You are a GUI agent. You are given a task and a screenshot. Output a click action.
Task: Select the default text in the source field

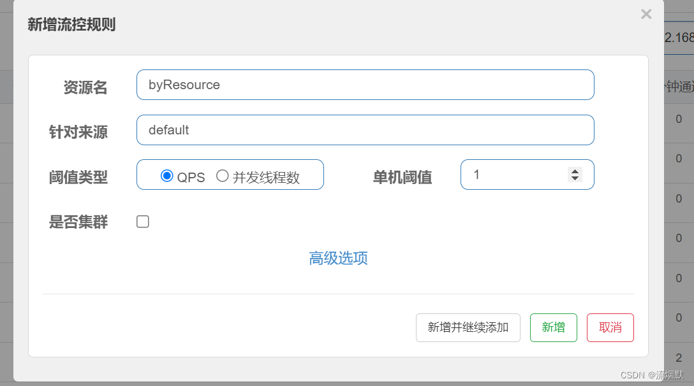tap(169, 129)
